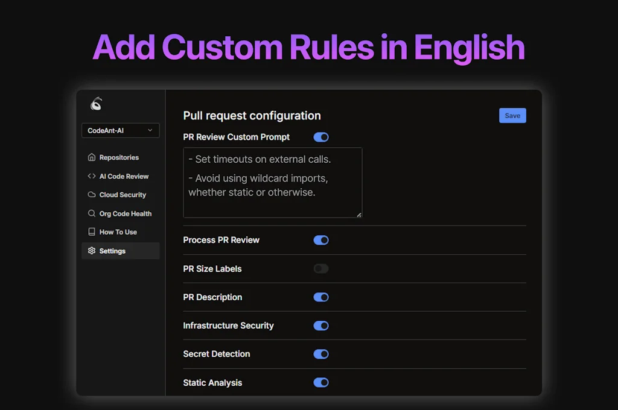Click the text area resize handle
Screen dimensions: 618x410
[x=360, y=215]
